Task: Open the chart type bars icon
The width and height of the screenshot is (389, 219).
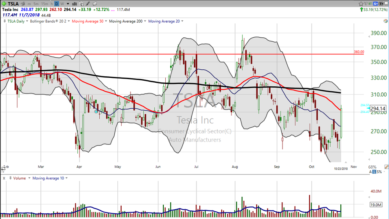Action: (x=74, y=3)
